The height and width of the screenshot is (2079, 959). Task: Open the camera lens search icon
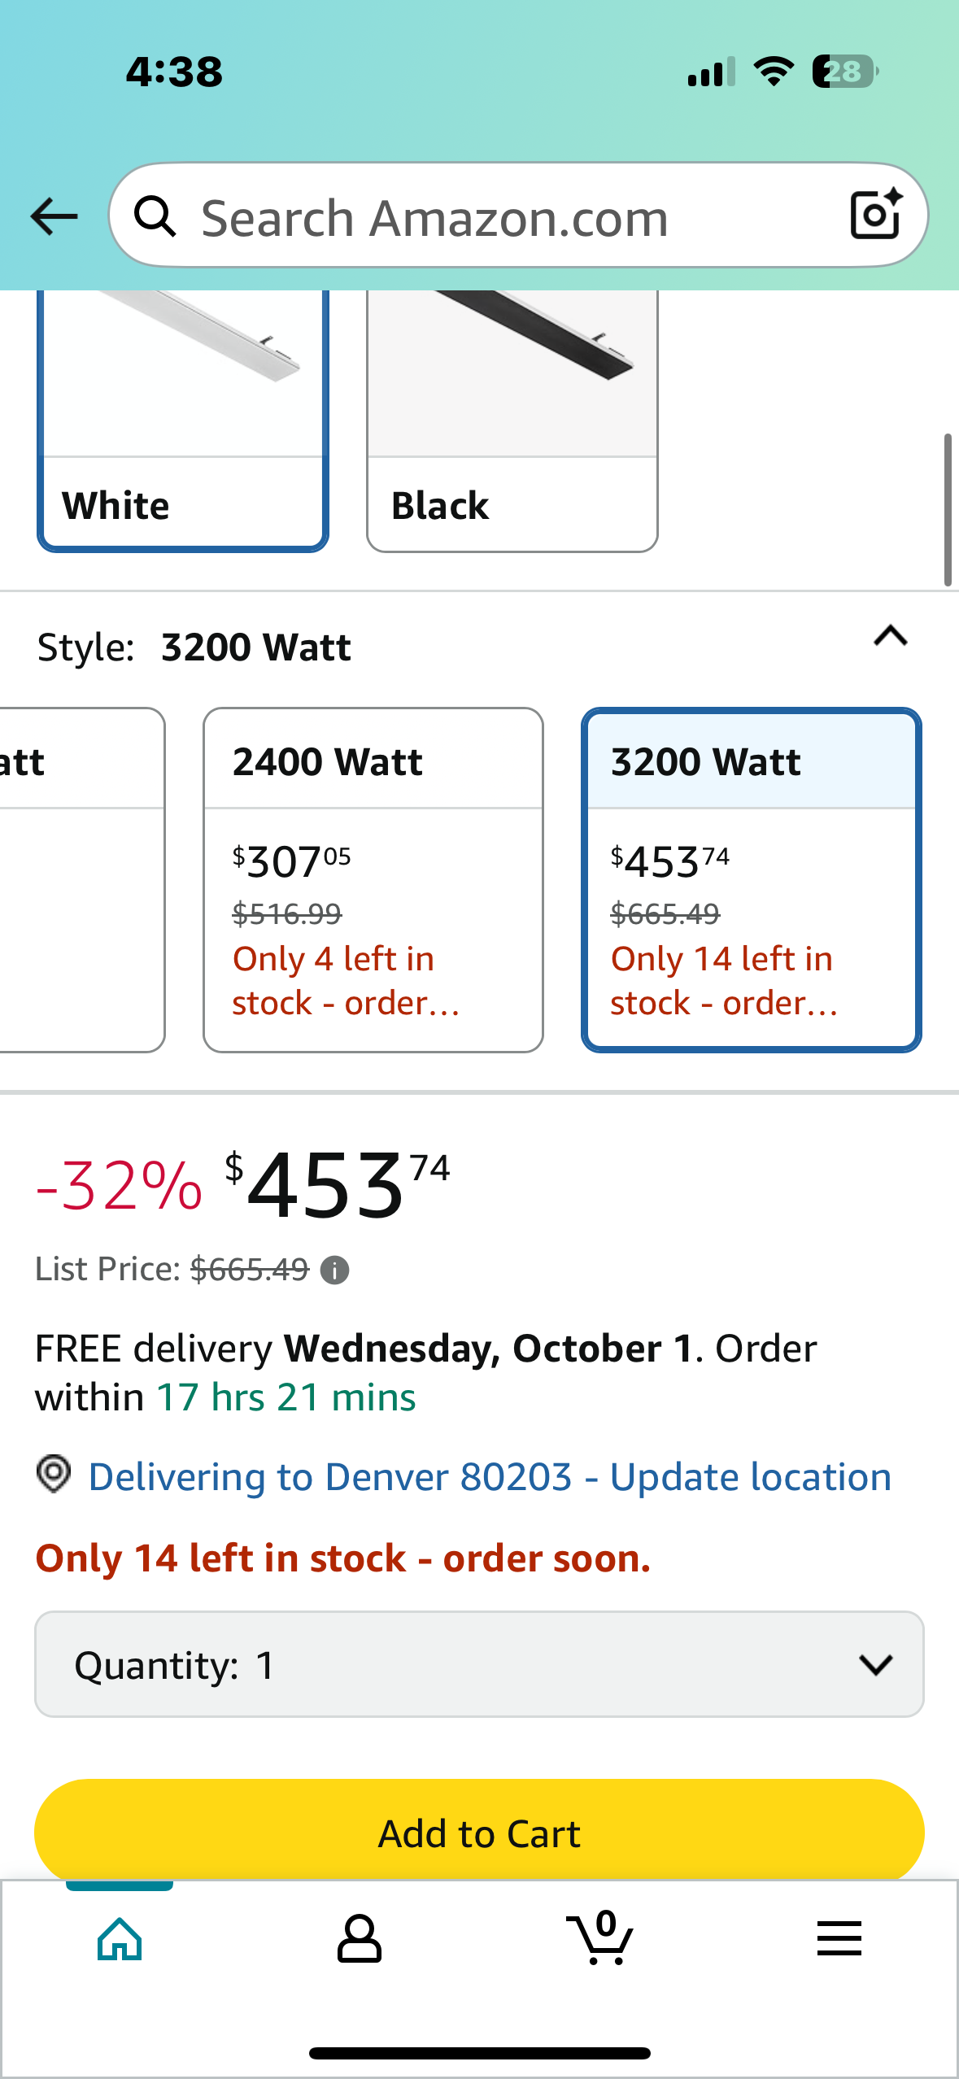pos(876,216)
